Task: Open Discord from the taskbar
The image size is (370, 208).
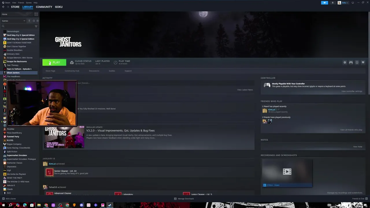Action: (x=82, y=205)
